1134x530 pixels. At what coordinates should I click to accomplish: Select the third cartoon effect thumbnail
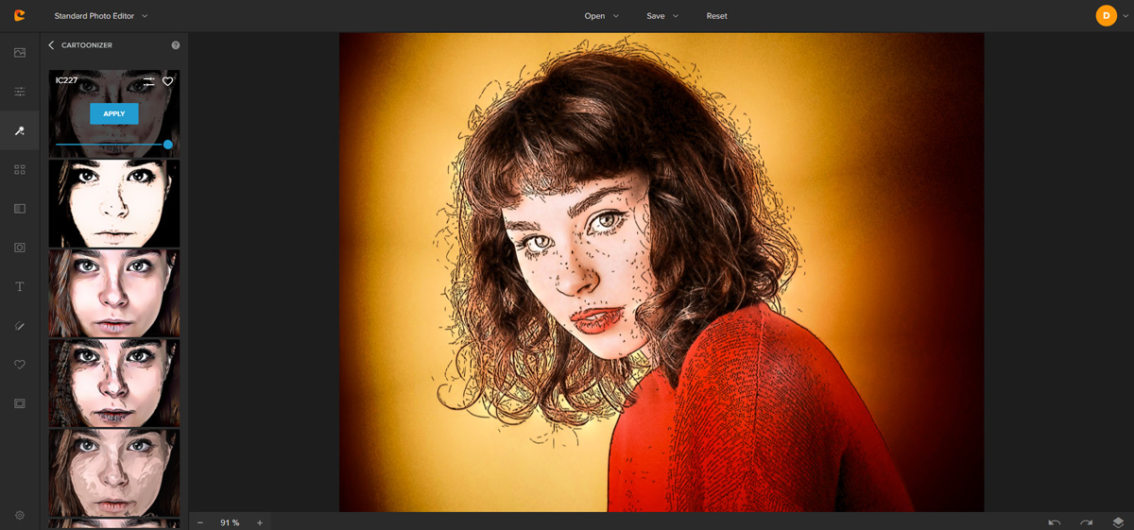114,293
